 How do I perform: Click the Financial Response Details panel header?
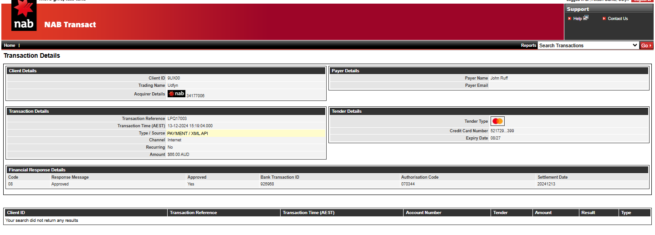pyautogui.click(x=327, y=170)
